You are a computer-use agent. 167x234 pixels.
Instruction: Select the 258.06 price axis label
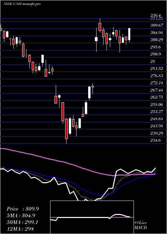157,105
